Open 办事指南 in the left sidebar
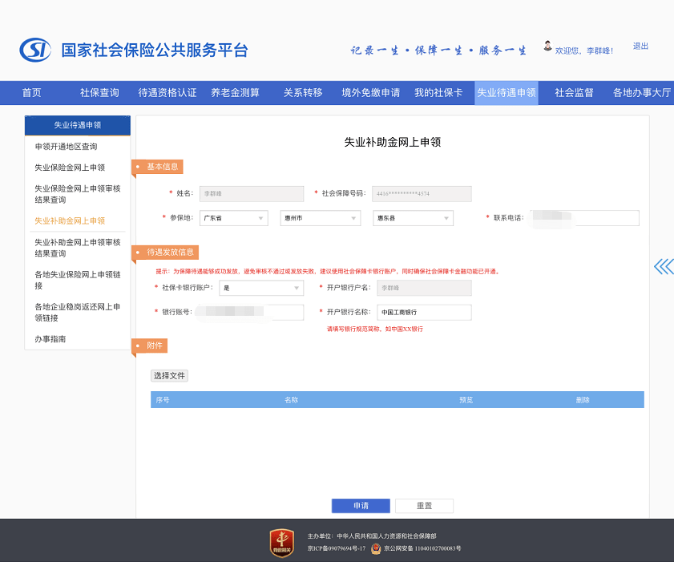674x562 pixels. (x=50, y=339)
